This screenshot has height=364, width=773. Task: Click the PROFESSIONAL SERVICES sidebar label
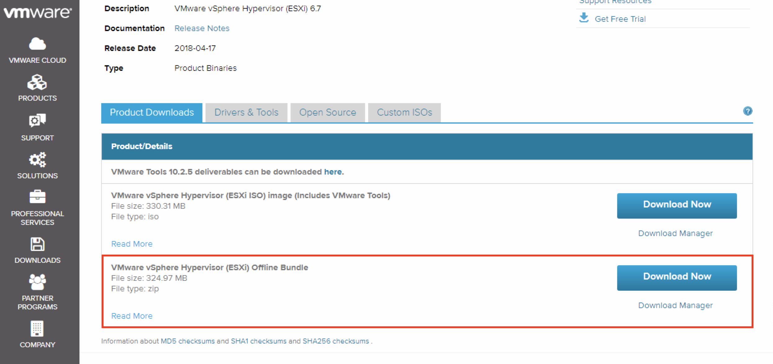click(x=38, y=218)
